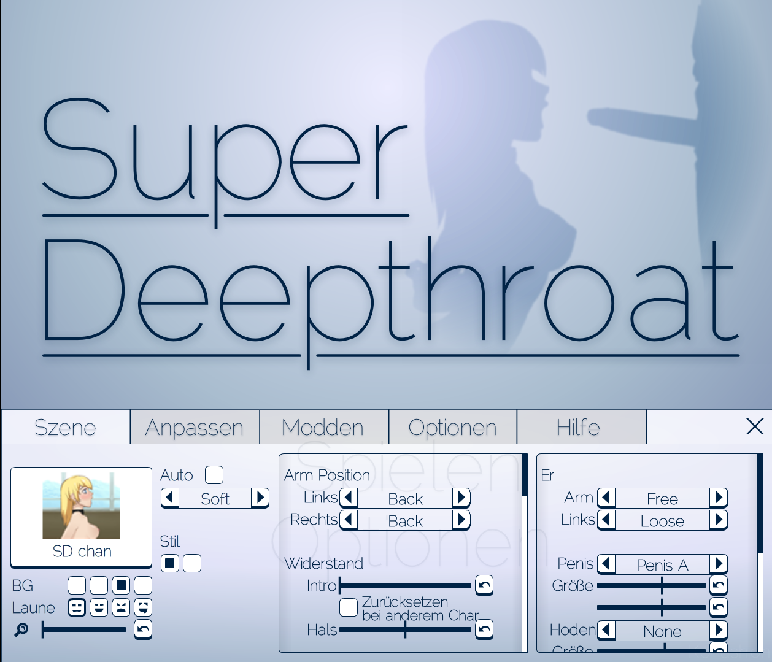Select the angry face Laune icon
This screenshot has width=772, height=662.
pyautogui.click(x=121, y=607)
